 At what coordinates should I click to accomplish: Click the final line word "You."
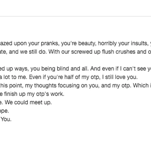click(6, 119)
